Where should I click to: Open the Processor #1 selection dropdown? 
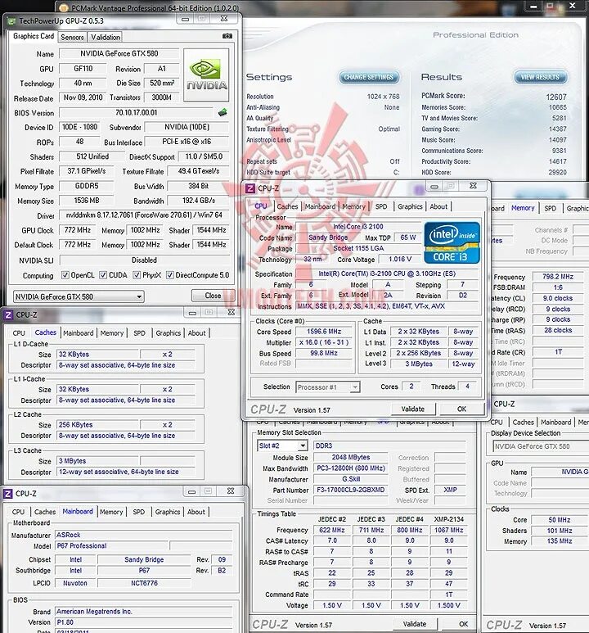[327, 387]
